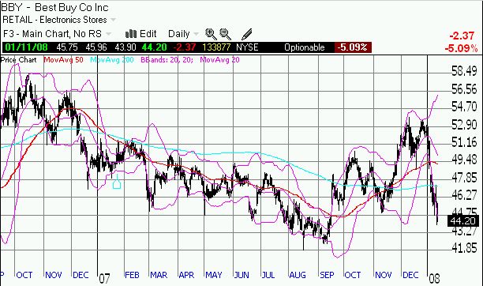Image resolution: width=483 pixels, height=286 pixels.
Task: Select the MovAvg 200 indicator label
Action: [x=112, y=59]
